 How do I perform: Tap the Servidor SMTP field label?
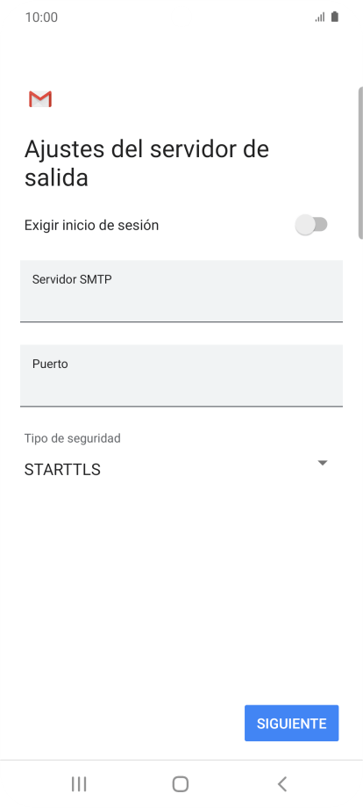pos(72,279)
